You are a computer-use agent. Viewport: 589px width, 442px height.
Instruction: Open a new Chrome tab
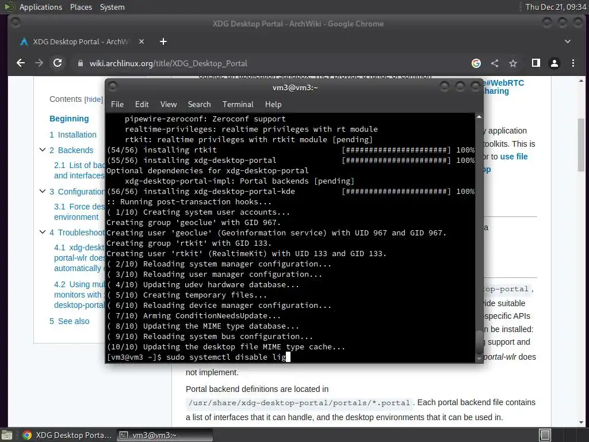click(x=163, y=41)
